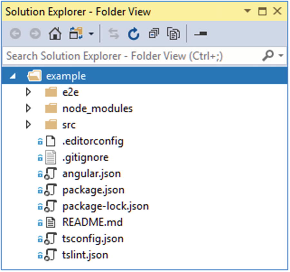The height and width of the screenshot is (272, 290).
Task: Click the Home toolbar icon
Action: [x=55, y=34]
